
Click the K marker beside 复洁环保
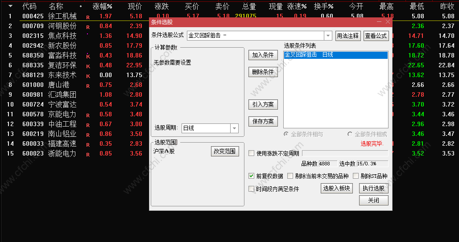[88, 66]
